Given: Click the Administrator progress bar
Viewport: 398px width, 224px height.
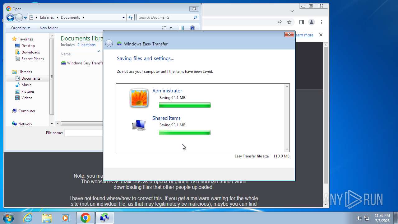Looking at the screenshot, I should pyautogui.click(x=185, y=105).
